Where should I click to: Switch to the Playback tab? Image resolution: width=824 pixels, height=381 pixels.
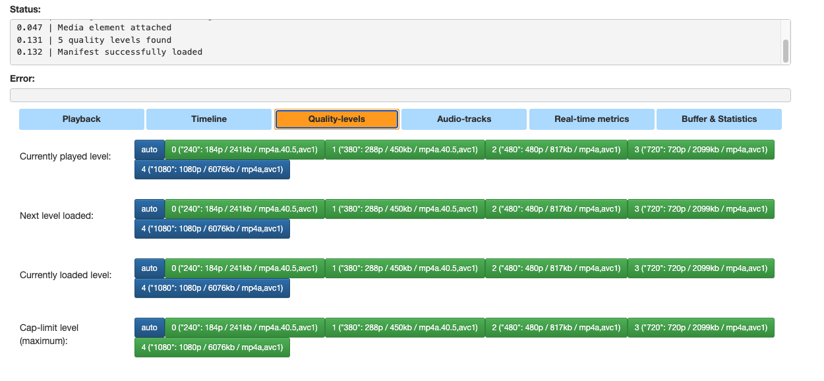tap(81, 119)
